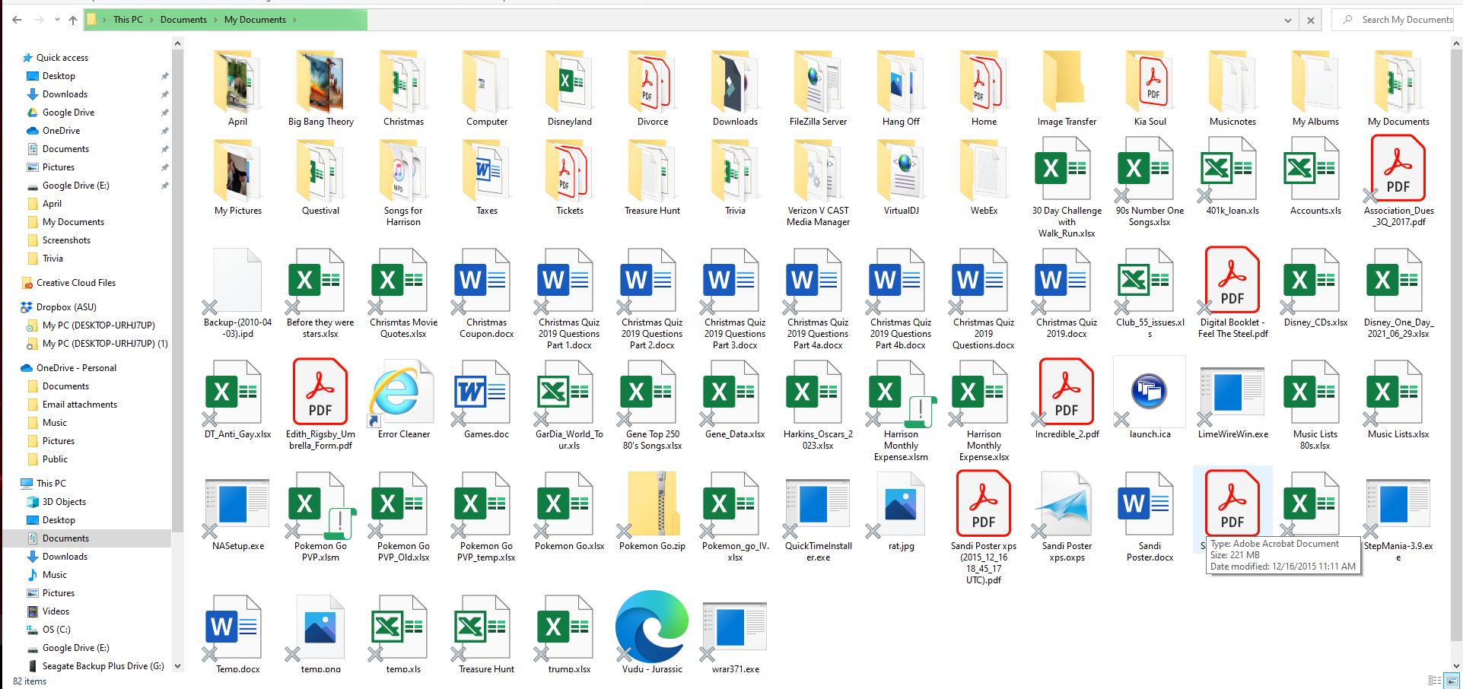Screen dimensions: 1463x689
Task: Open the FileZilla Server folder
Action: [818, 89]
